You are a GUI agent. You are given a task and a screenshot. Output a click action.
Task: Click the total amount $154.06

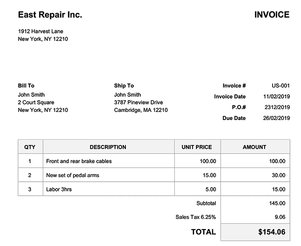tap(272, 232)
